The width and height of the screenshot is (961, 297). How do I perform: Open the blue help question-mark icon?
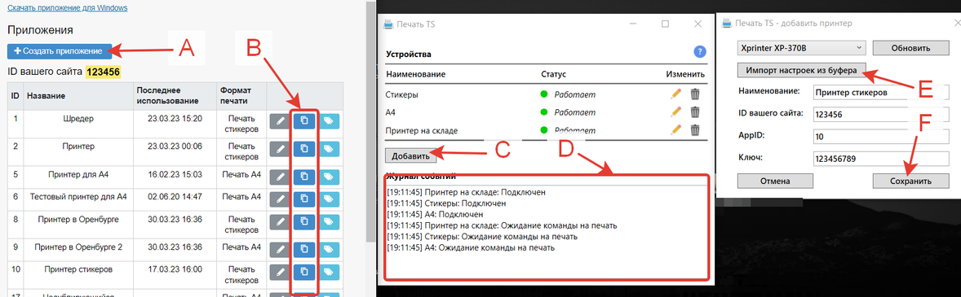701,52
